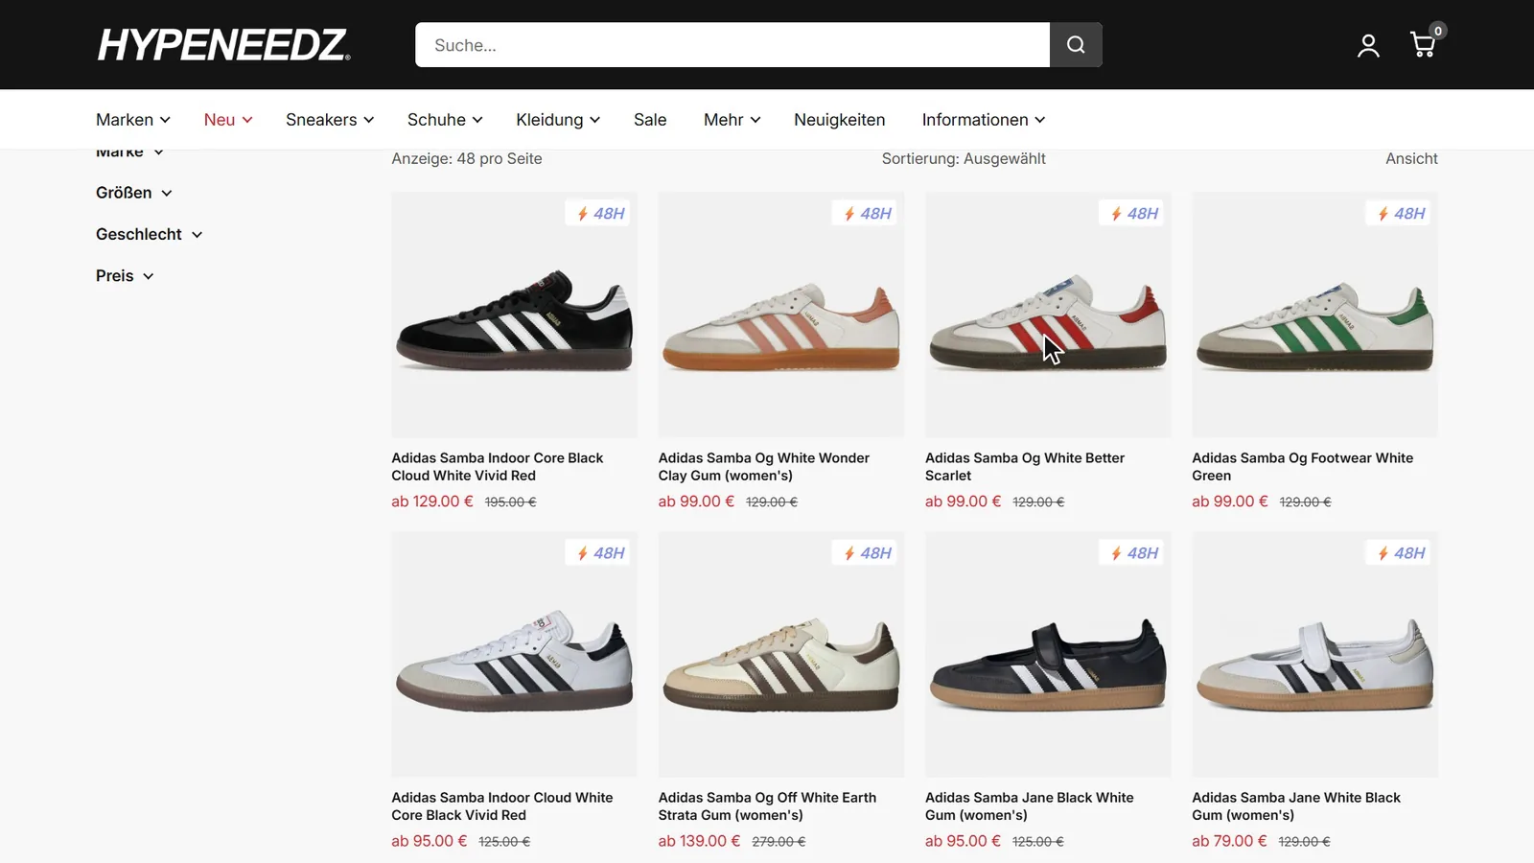Image resolution: width=1534 pixels, height=863 pixels.
Task: Click the search magnifier button
Action: 1076,45
